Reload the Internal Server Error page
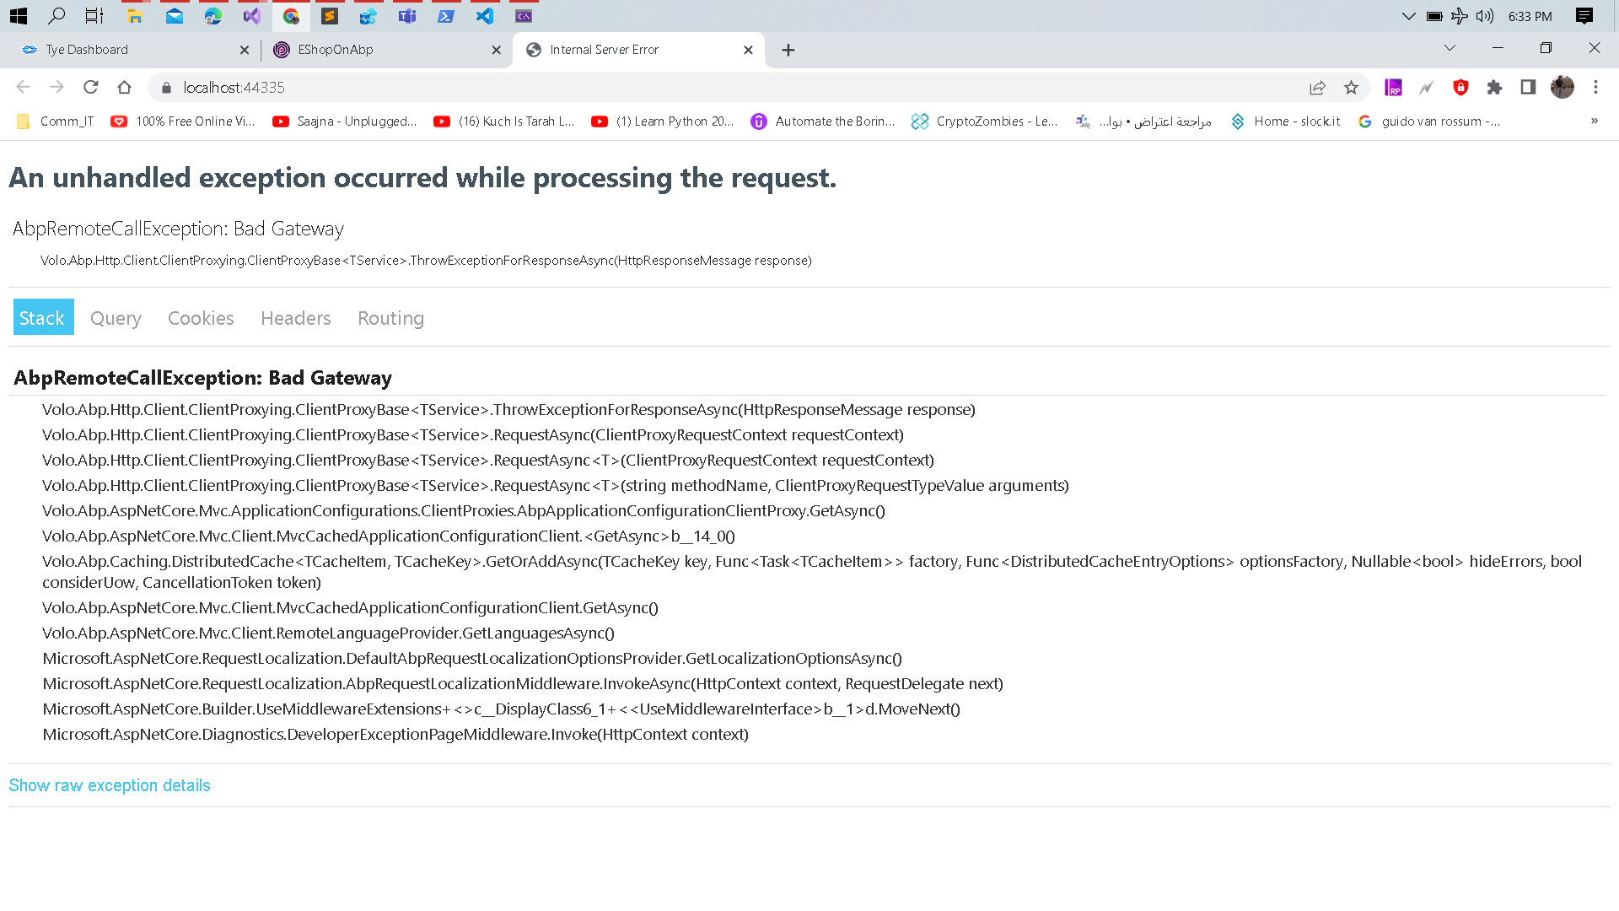 (x=90, y=87)
